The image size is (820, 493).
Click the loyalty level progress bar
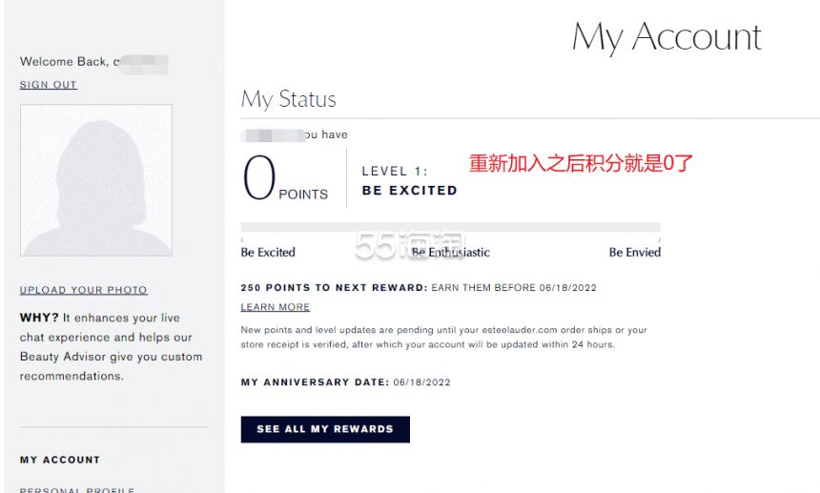click(x=451, y=227)
